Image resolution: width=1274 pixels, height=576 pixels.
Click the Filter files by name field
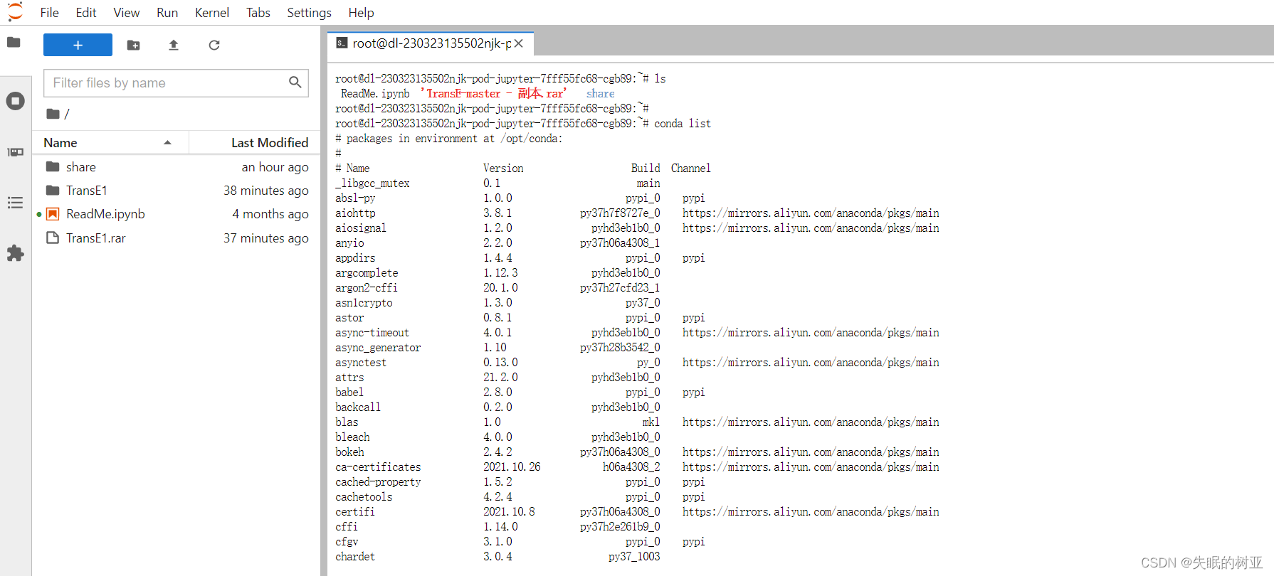coord(176,83)
